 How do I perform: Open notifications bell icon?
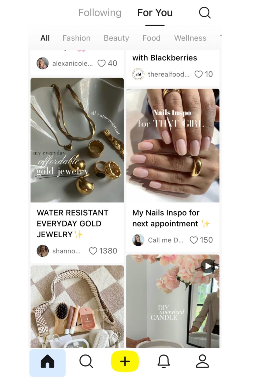pos(164,361)
